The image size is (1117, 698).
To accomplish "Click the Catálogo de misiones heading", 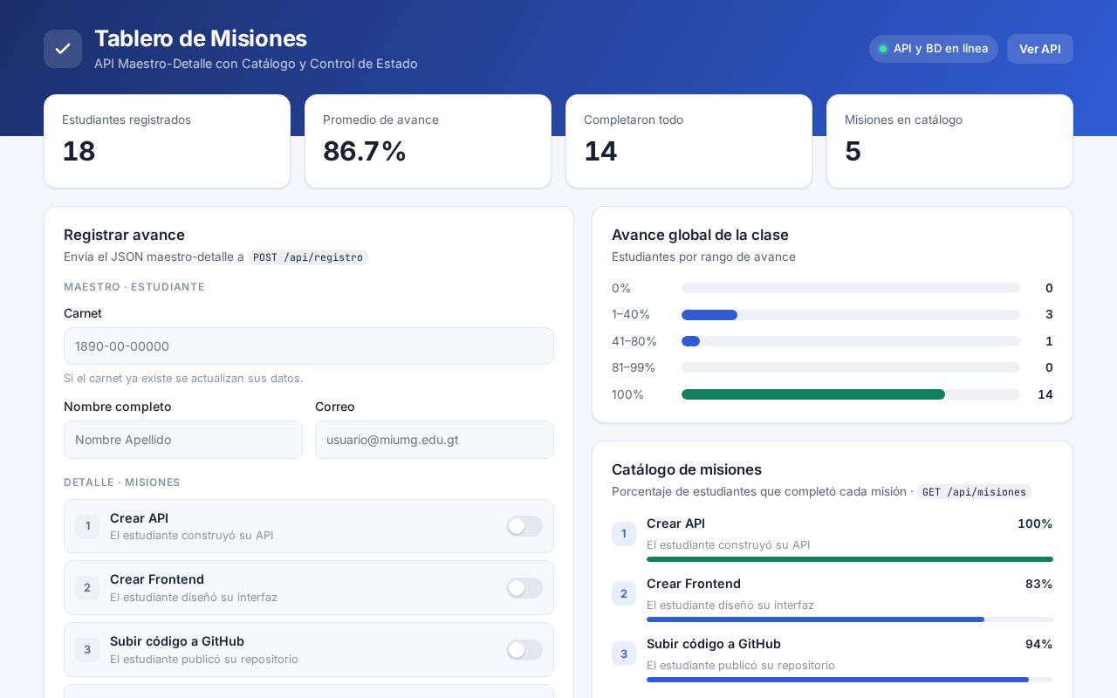I will pos(687,469).
